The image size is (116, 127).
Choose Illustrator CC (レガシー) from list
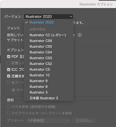click(x=49, y=35)
